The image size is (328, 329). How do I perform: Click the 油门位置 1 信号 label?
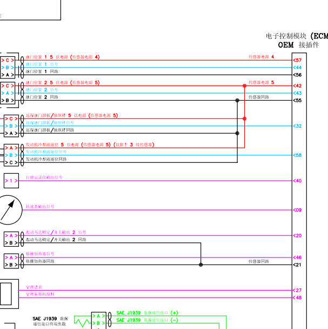click(42, 64)
